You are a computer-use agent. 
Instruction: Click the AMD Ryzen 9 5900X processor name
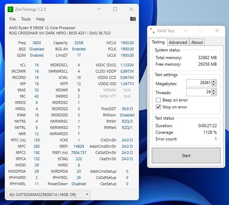(42, 28)
